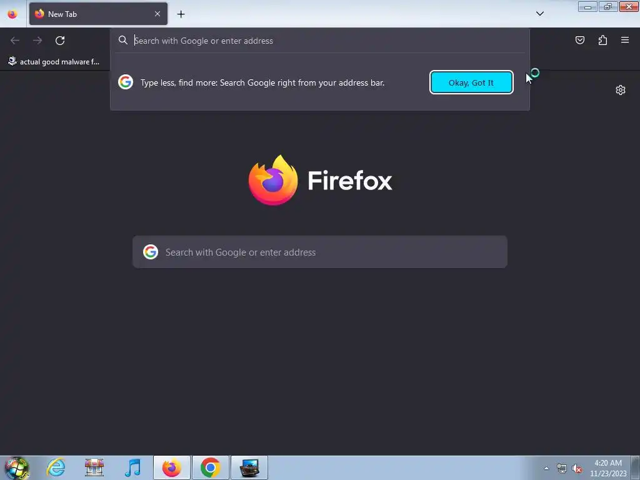Reload the current page
The height and width of the screenshot is (480, 640).
(x=60, y=41)
